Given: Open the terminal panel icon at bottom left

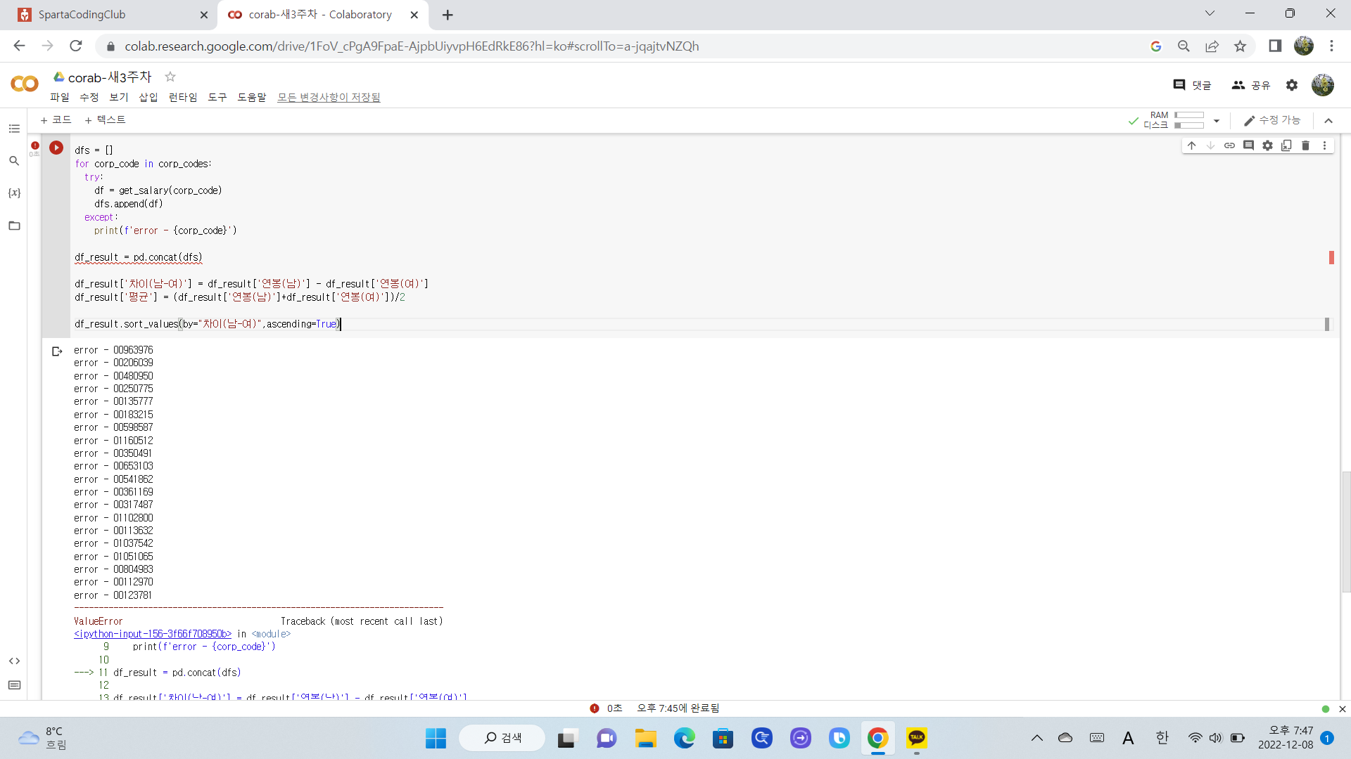Looking at the screenshot, I should (x=14, y=685).
